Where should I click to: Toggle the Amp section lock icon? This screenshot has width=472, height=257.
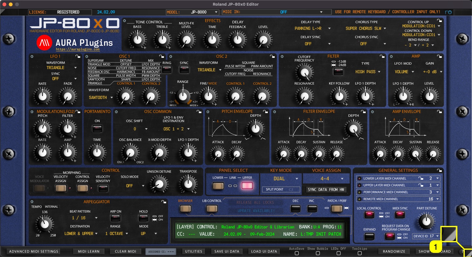coord(439,57)
